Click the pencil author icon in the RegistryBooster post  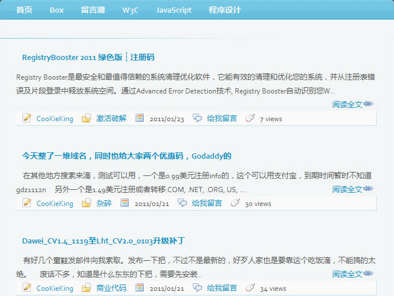(x=27, y=118)
